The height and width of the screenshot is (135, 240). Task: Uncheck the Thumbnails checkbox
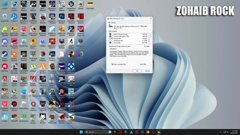(x=110, y=43)
